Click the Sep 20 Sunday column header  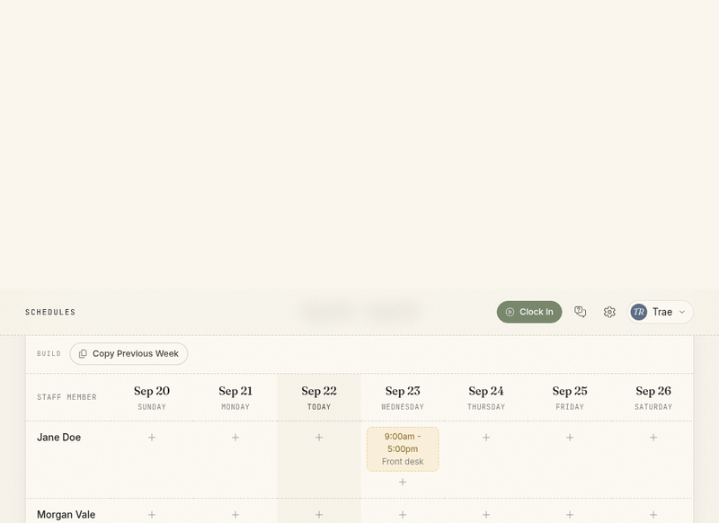tap(152, 397)
